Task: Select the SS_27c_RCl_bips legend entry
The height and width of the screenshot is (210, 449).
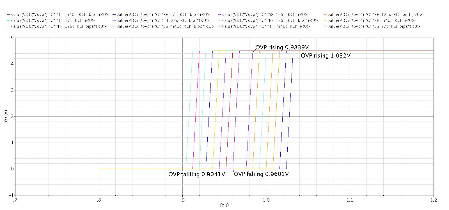Action: pyautogui.click(x=372, y=26)
